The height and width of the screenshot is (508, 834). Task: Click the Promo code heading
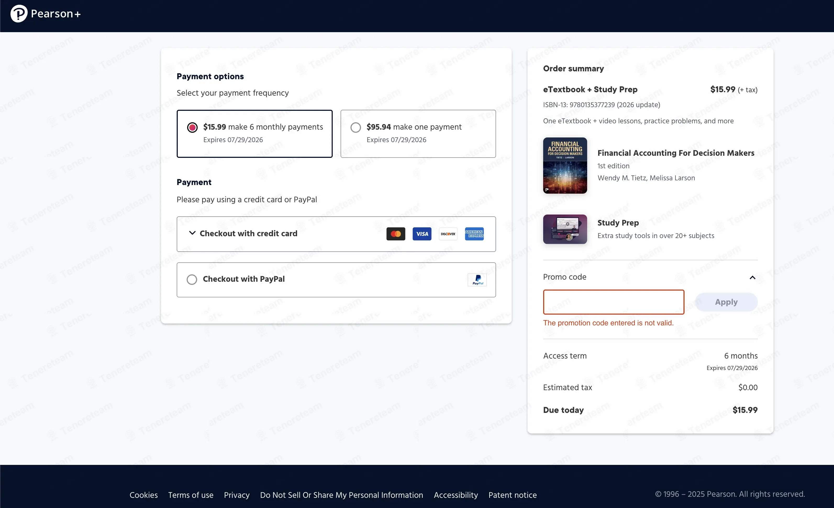point(565,277)
